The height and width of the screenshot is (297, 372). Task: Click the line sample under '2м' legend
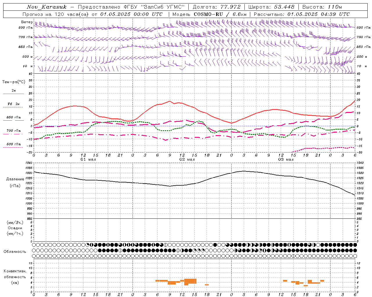tap(13, 94)
